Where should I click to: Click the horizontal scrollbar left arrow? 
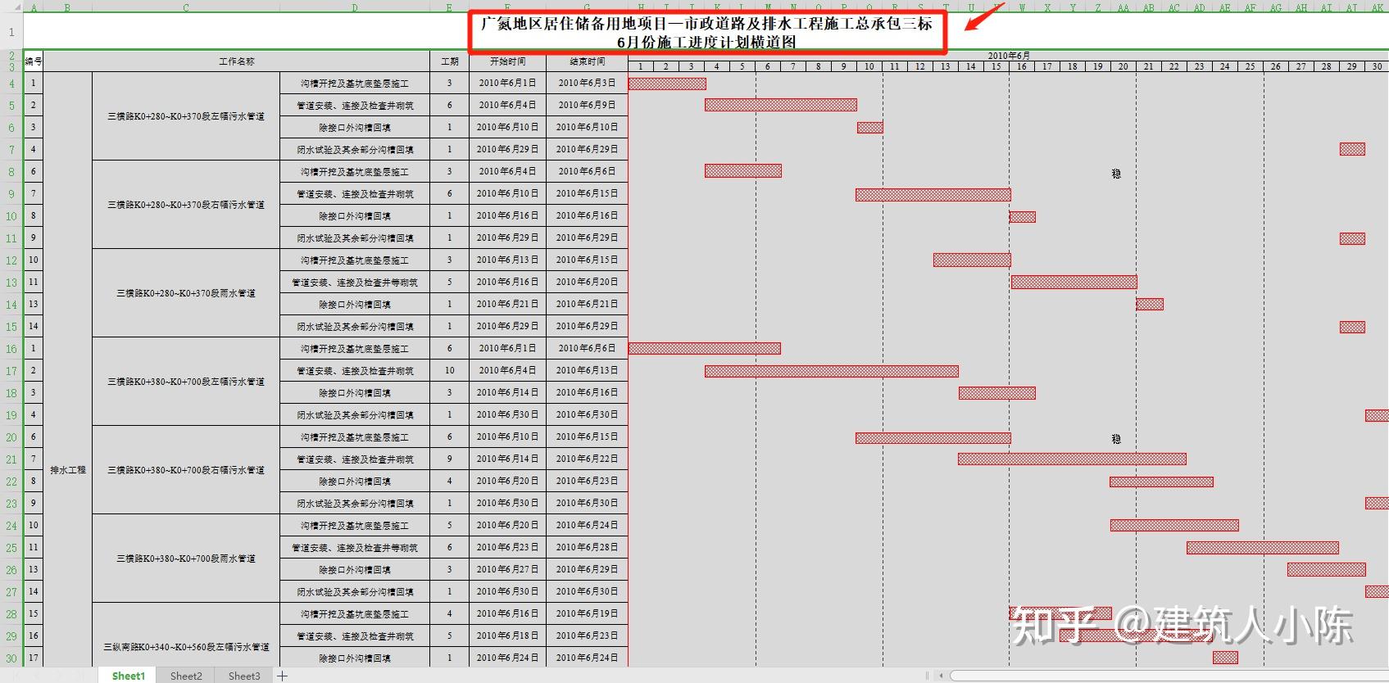(x=942, y=676)
